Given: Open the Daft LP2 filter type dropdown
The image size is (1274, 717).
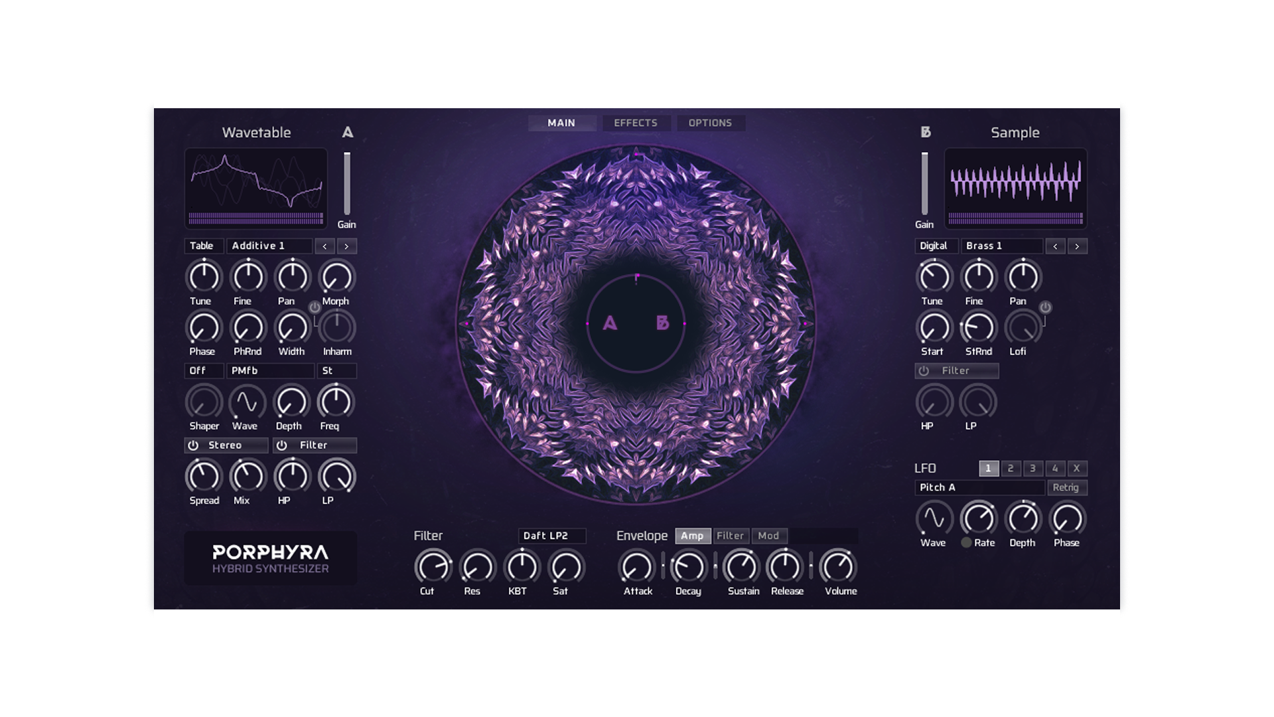Looking at the screenshot, I should (551, 536).
